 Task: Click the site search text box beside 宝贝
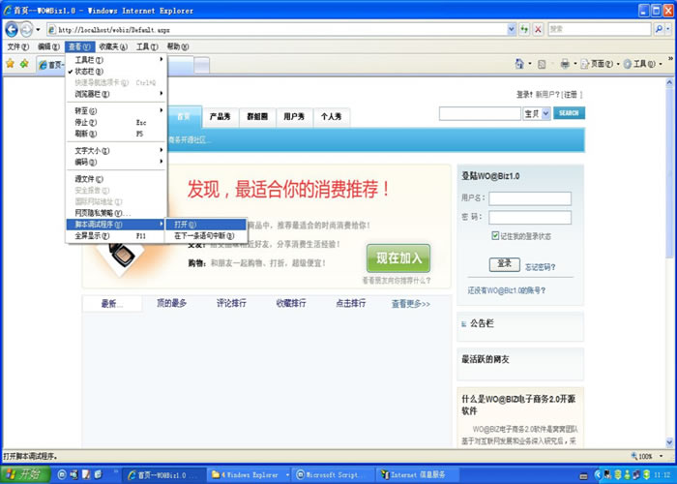click(x=480, y=113)
